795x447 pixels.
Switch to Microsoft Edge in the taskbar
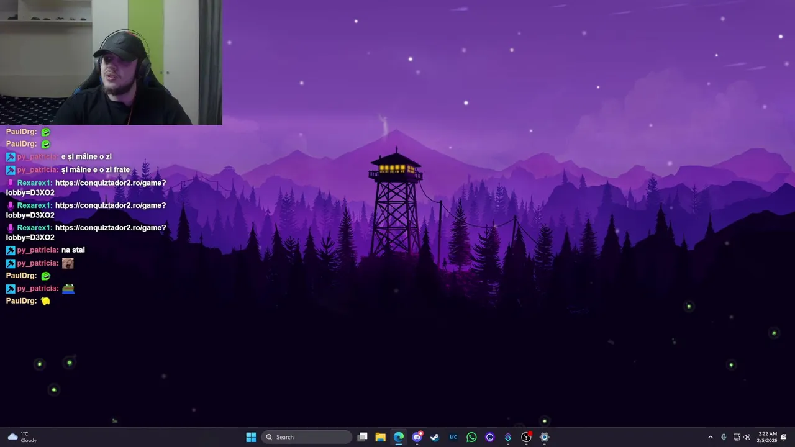(398, 437)
